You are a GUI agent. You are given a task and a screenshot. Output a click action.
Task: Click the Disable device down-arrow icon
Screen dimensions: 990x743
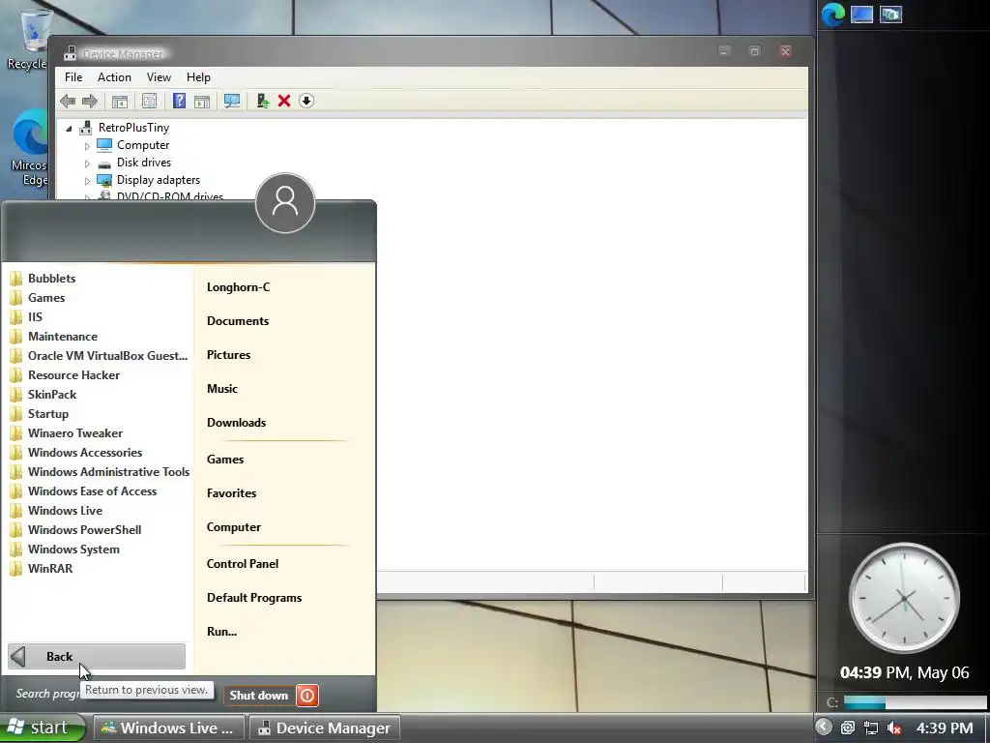306,101
